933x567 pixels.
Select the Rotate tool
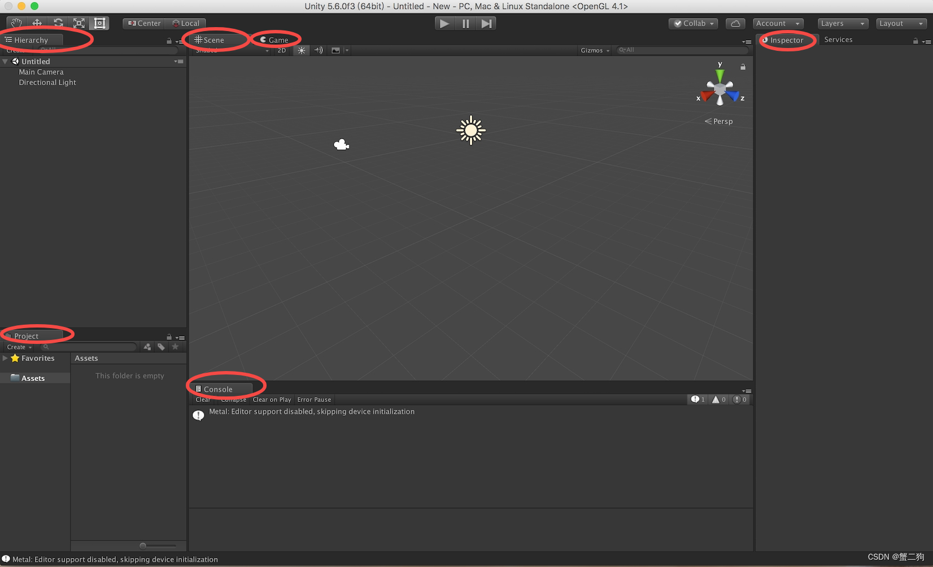tap(58, 23)
